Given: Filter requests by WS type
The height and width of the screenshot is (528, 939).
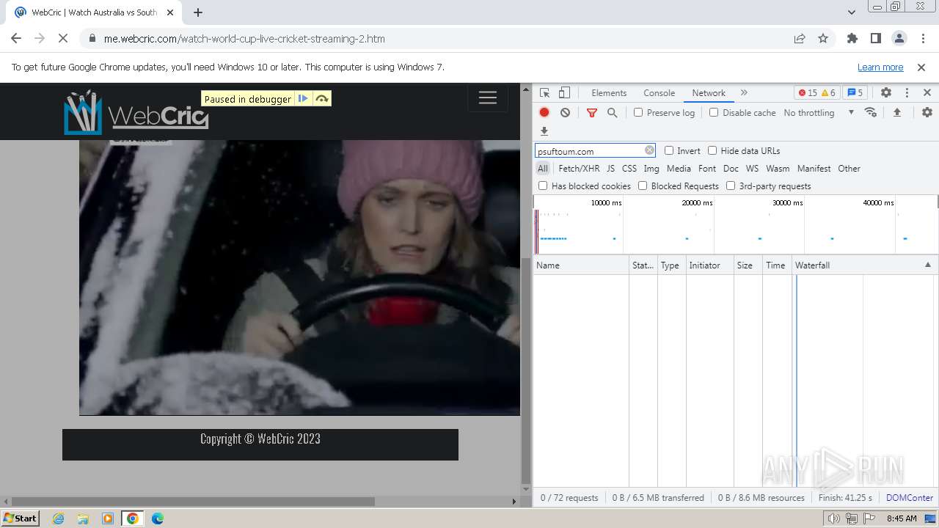Looking at the screenshot, I should click(752, 169).
